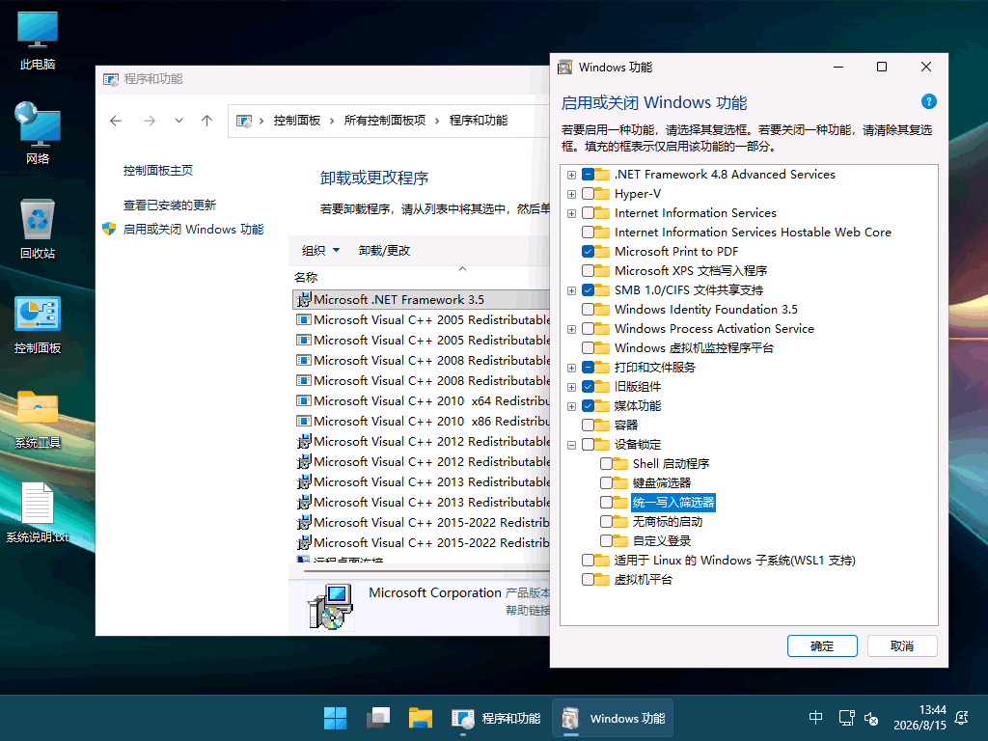Click the 启用或关闭 Windows 功能 link

193,229
